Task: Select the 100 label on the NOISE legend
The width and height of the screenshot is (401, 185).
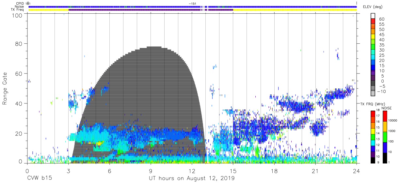Action: 391,141
